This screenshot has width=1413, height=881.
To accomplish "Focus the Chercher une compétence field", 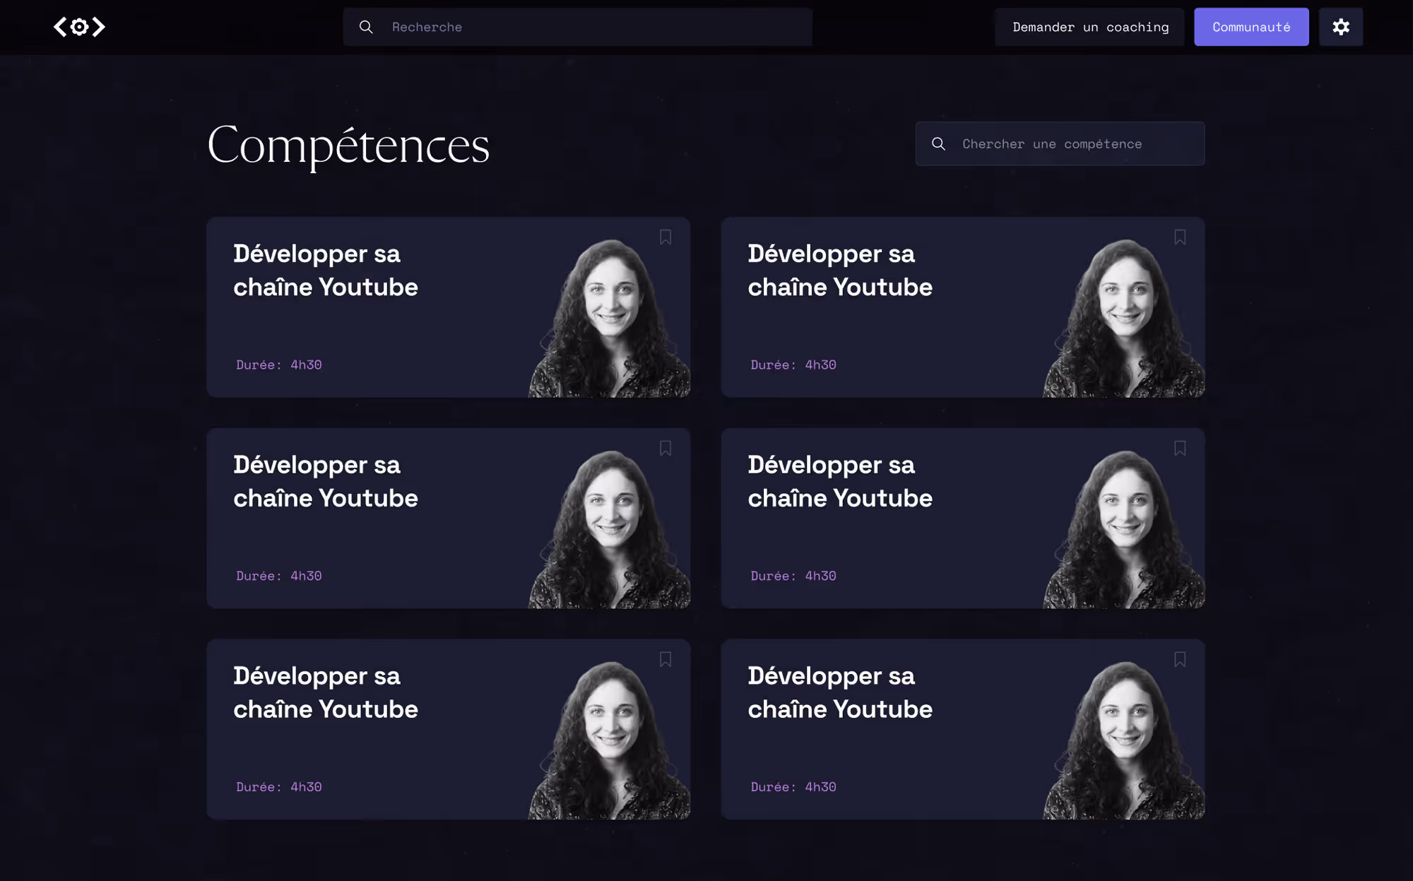I will (1074, 144).
